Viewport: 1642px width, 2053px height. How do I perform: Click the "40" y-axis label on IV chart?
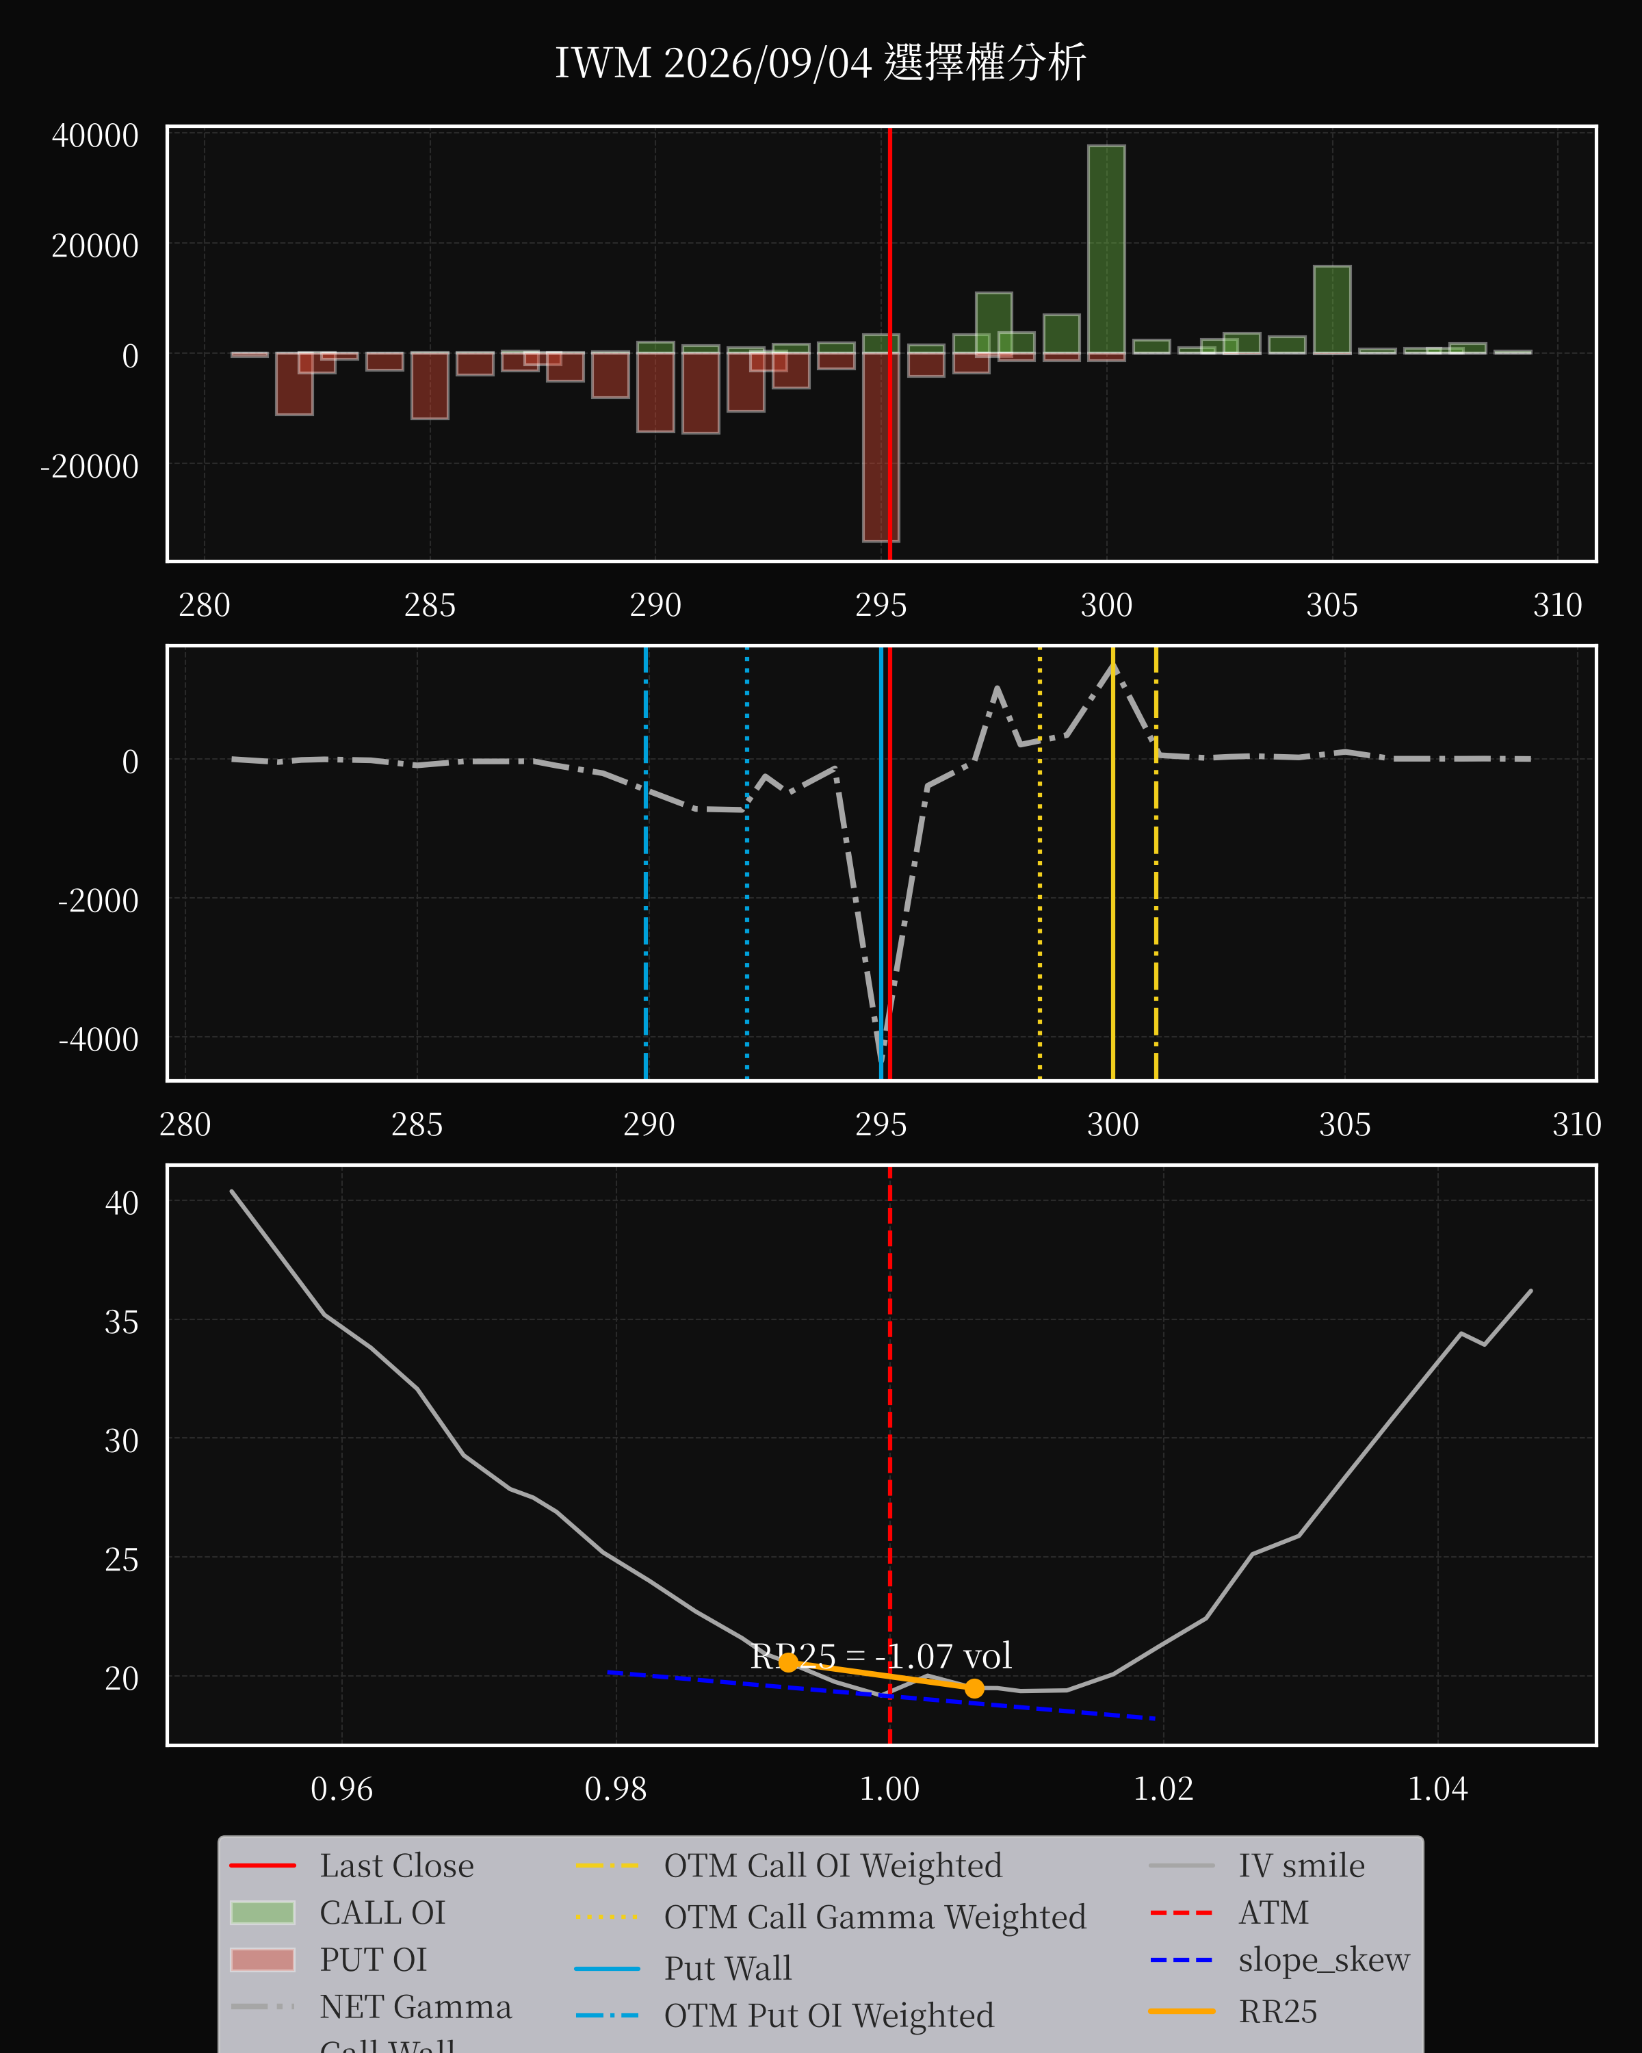pyautogui.click(x=122, y=1202)
